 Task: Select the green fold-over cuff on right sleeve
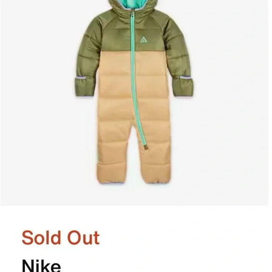click(x=183, y=87)
